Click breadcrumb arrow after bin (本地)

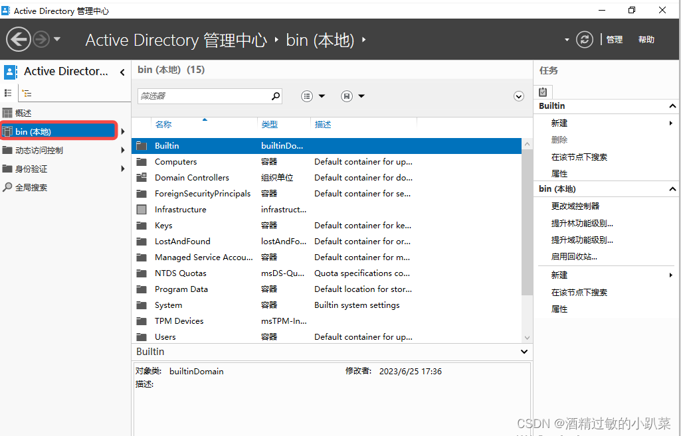363,39
